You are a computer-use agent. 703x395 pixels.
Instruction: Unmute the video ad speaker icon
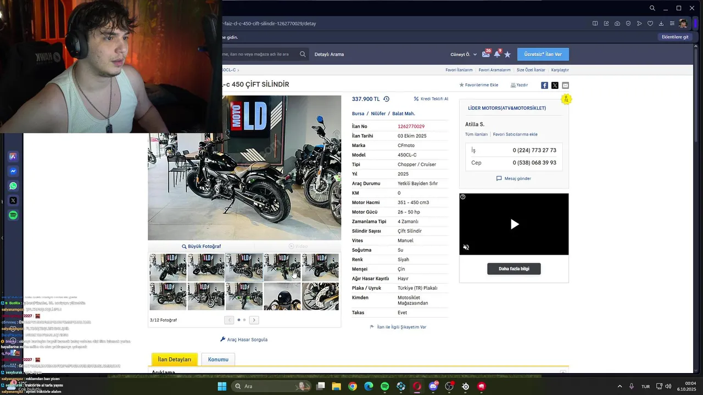click(x=466, y=247)
